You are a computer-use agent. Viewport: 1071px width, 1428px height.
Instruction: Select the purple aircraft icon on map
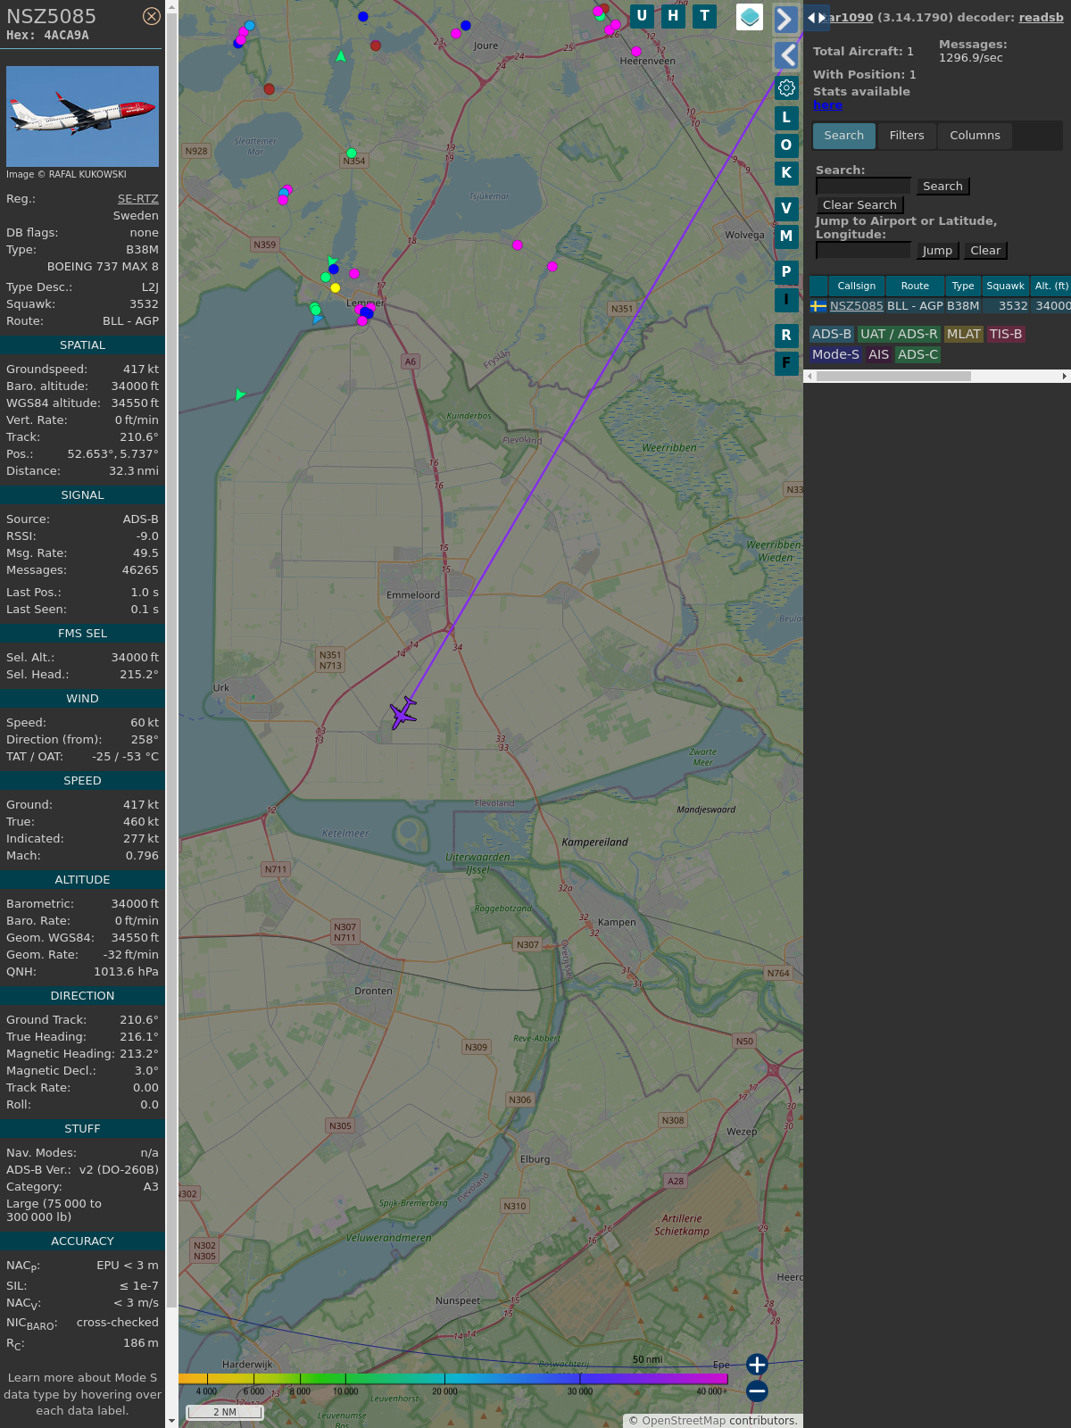(403, 713)
